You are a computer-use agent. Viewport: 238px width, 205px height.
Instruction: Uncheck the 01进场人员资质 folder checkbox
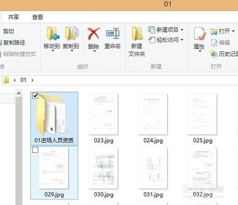(35, 96)
